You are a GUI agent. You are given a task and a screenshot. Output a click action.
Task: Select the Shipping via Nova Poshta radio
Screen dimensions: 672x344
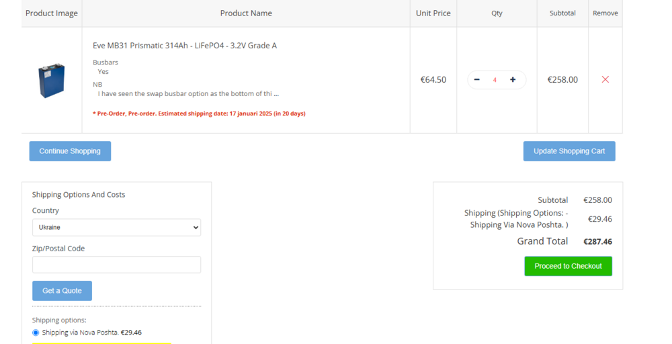tap(36, 333)
